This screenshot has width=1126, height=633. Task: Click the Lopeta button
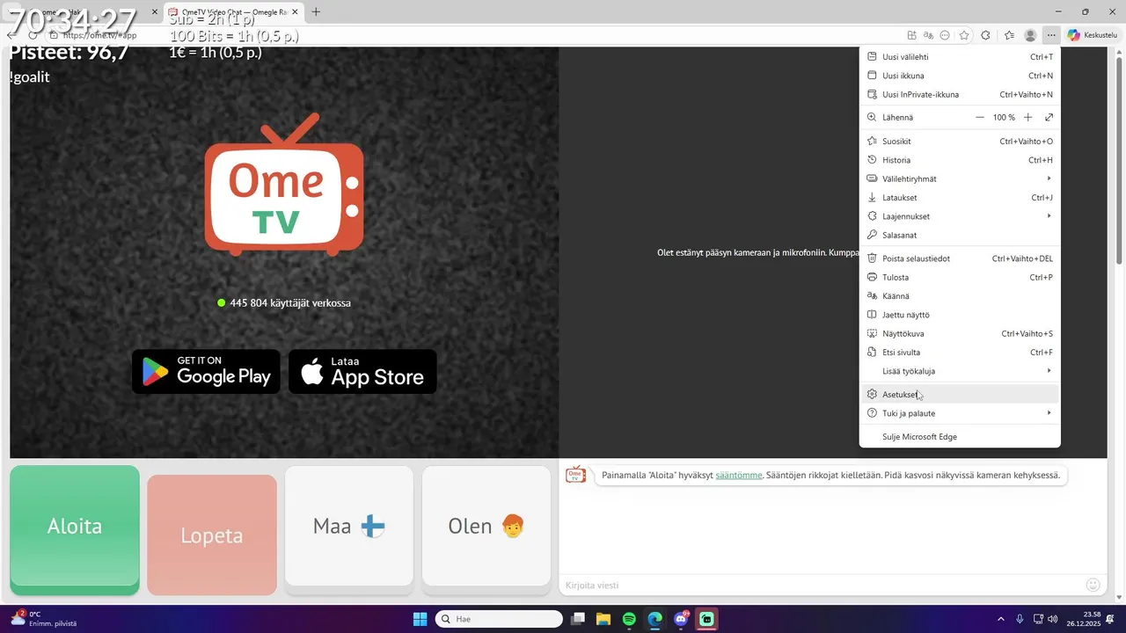212,535
